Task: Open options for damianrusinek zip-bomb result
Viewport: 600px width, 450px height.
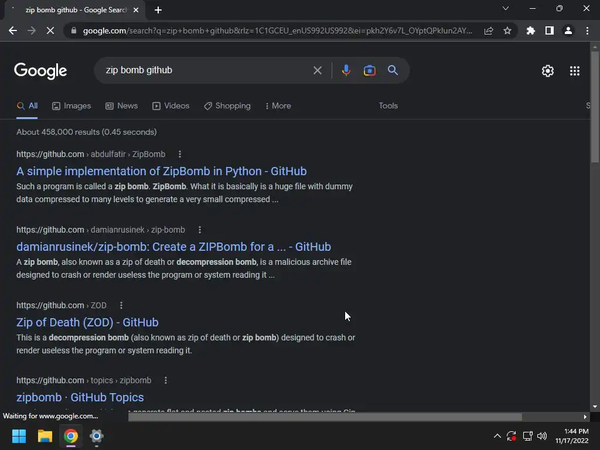Action: (x=199, y=230)
